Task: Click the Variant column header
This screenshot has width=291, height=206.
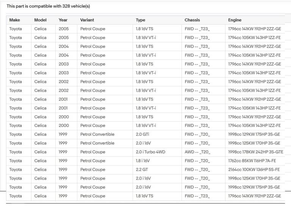Action: [87, 20]
